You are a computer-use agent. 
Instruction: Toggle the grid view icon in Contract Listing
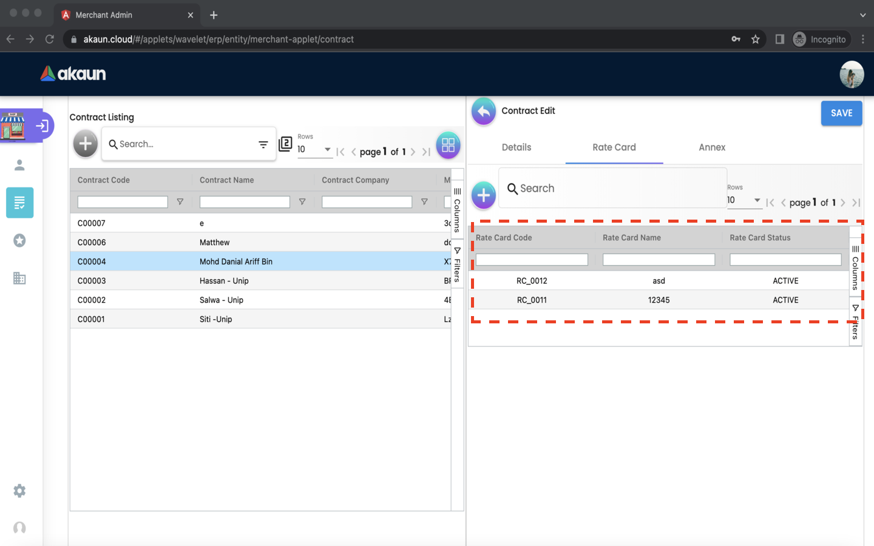click(x=448, y=145)
